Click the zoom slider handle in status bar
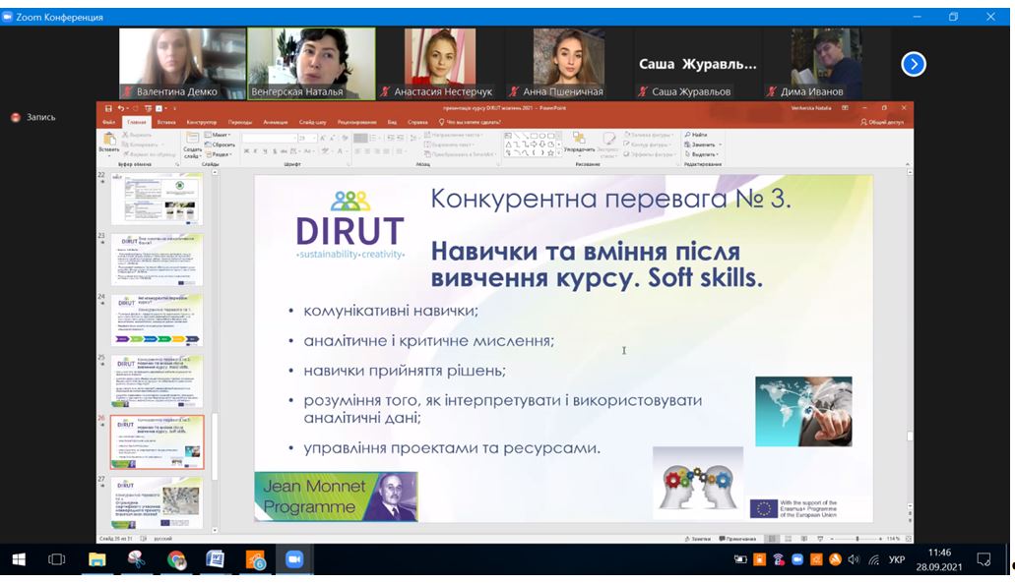This screenshot has width=1015, height=583. point(857,539)
